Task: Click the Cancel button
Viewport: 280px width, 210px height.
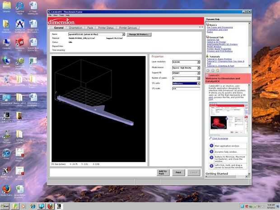Action: coord(194,173)
